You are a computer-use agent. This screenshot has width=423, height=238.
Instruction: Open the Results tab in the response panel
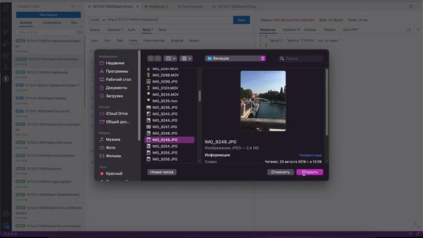(330, 30)
